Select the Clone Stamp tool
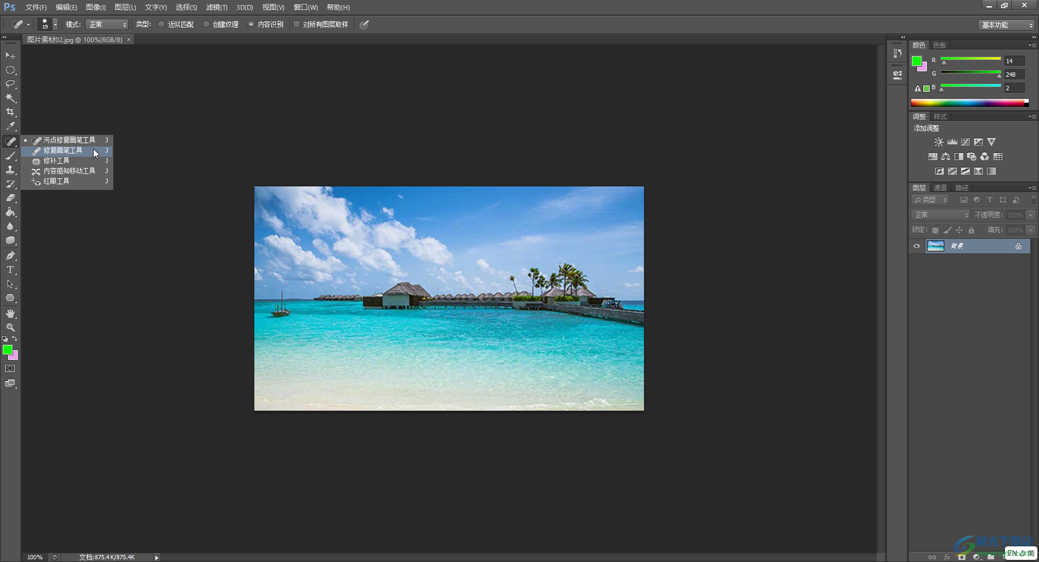 [x=10, y=170]
